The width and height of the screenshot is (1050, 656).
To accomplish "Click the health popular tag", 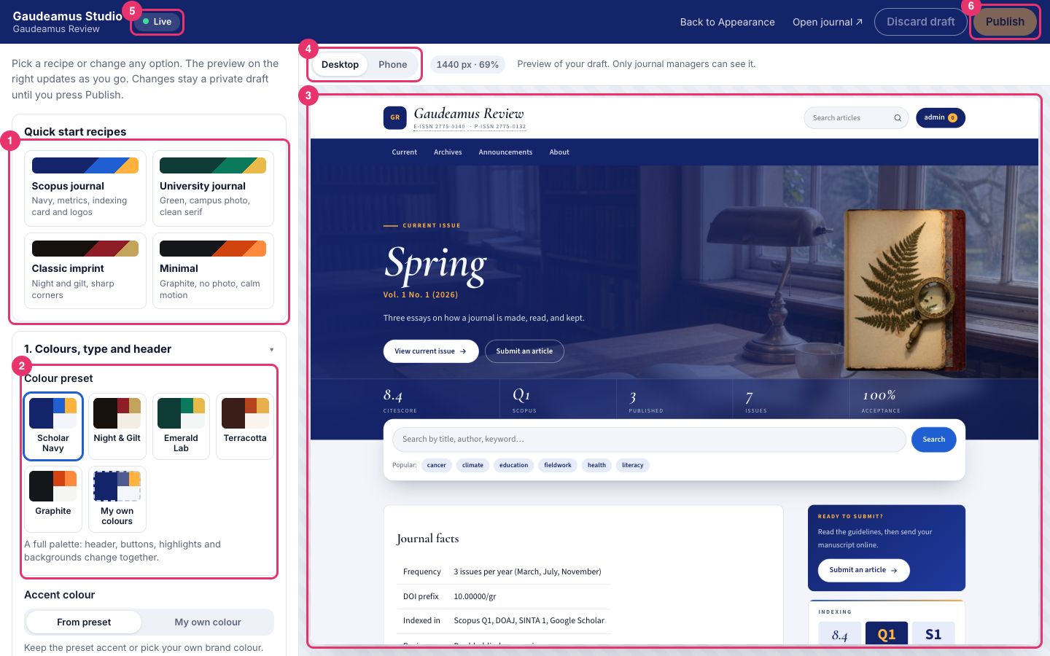I will (596, 465).
